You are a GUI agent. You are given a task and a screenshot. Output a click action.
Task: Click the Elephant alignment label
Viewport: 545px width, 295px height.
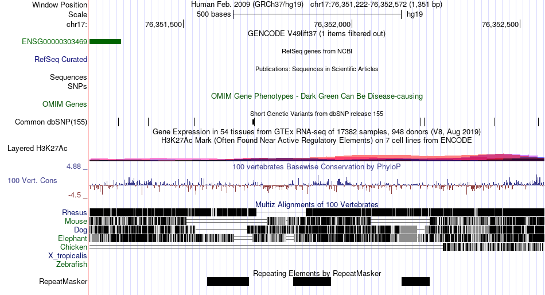(x=72, y=239)
